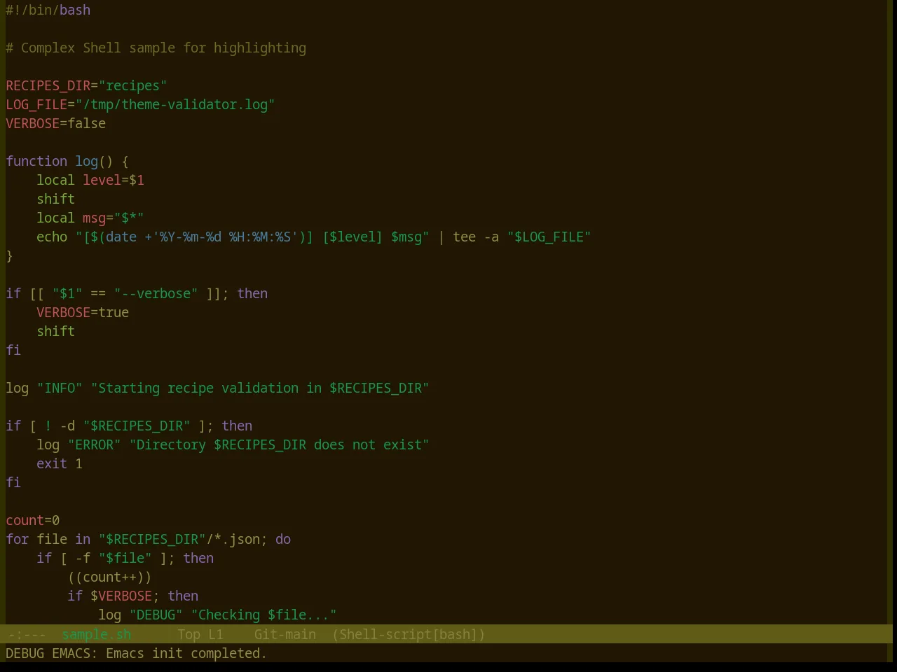Image resolution: width=897 pixels, height=672 pixels.
Task: Click the L1 line number indicator
Action: point(216,634)
